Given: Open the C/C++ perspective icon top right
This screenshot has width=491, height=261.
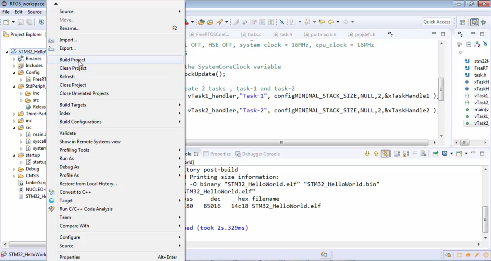Looking at the screenshot, I should (x=474, y=22).
